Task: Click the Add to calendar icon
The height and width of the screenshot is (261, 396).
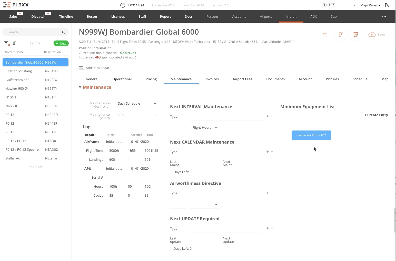Action: click(81, 68)
